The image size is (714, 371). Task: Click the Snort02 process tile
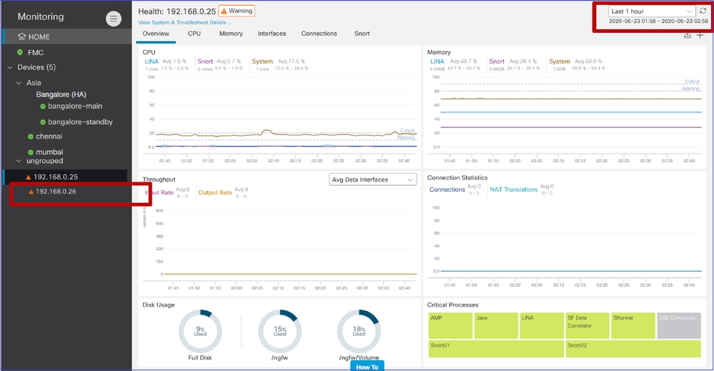pyautogui.click(x=633, y=349)
